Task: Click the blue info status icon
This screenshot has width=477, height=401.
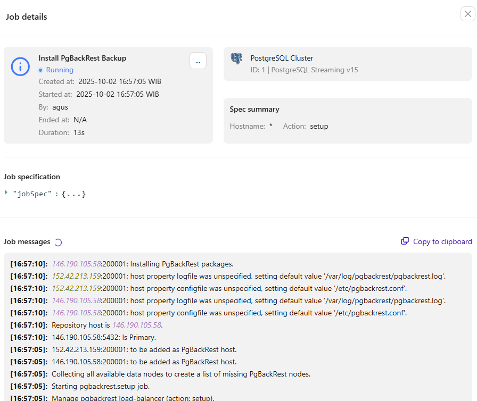Action: [21, 66]
